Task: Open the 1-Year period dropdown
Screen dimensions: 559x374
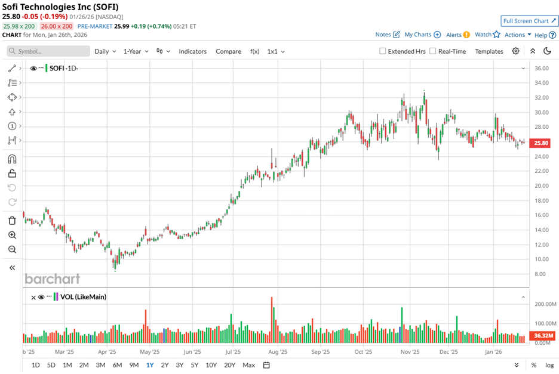Action: 136,51
